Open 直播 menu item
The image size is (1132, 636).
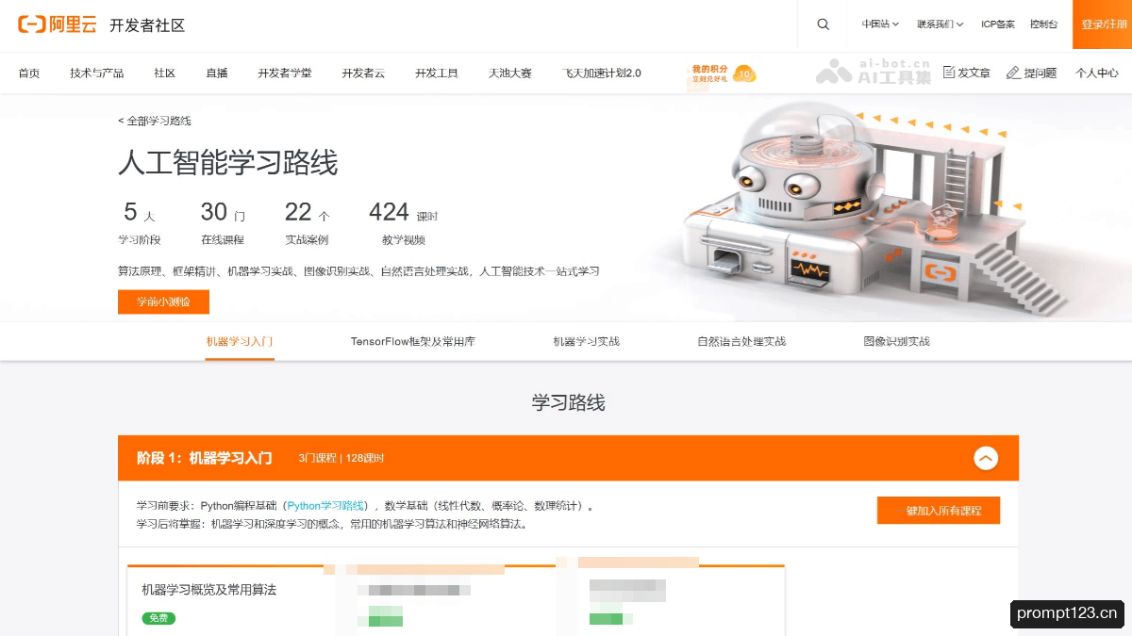coord(217,73)
